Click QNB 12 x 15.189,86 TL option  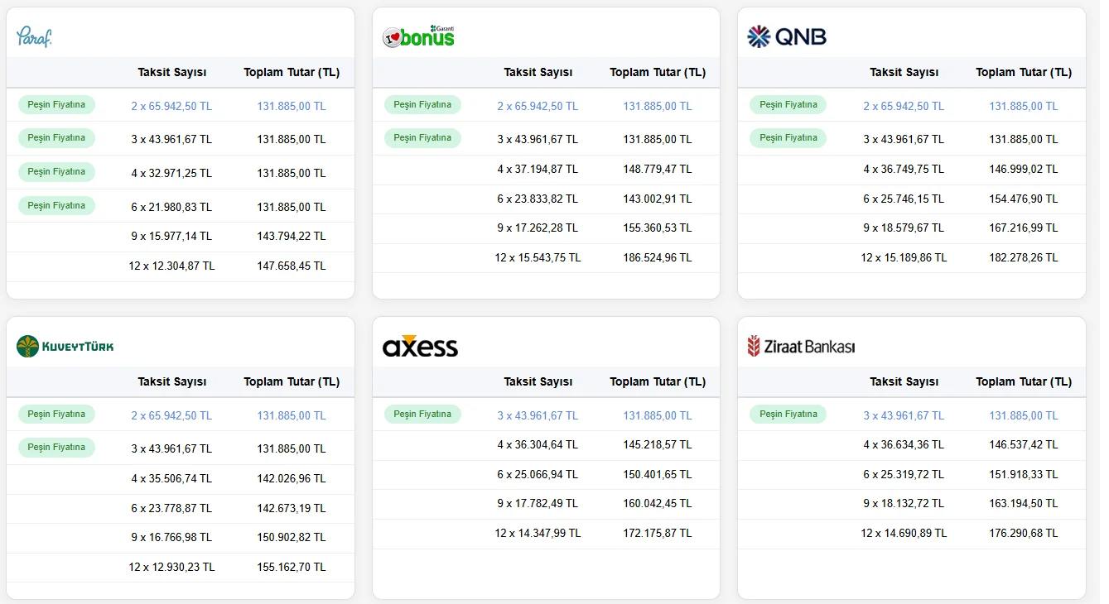[x=904, y=257]
